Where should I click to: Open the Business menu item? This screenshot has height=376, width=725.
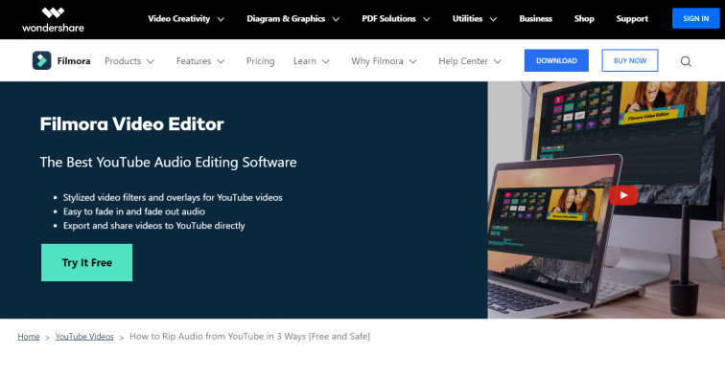coord(535,19)
